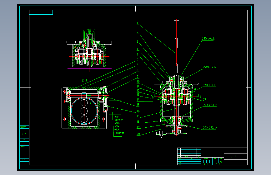Image resolution: width=271 pixels, height=175 pixels.
Task: Select part callout number 15
Action: point(138,105)
